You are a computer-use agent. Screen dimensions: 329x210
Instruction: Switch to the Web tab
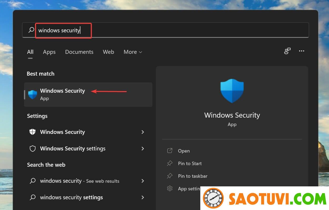click(x=108, y=52)
